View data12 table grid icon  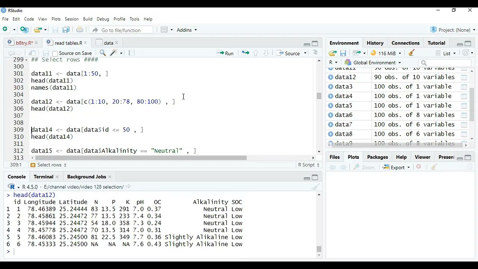[x=464, y=77]
